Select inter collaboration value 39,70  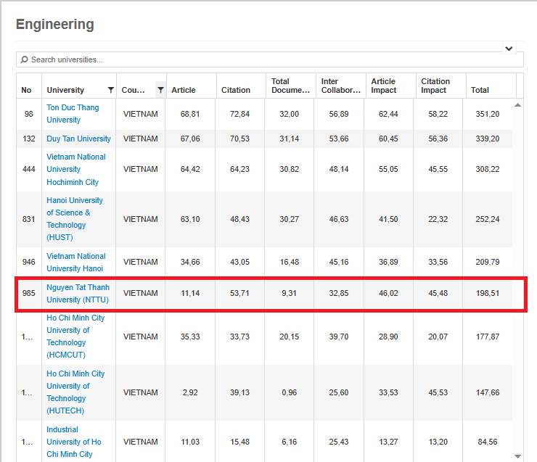pyautogui.click(x=339, y=337)
